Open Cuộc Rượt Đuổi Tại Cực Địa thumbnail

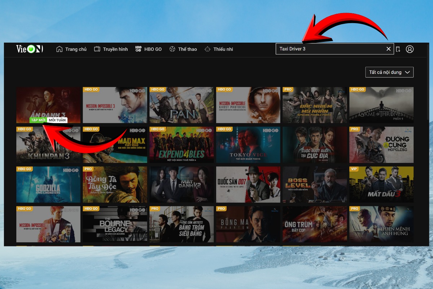point(315,144)
